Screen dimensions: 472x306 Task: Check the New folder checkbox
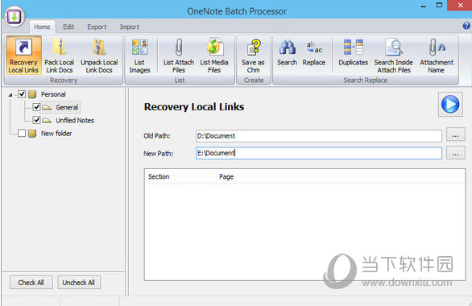(22, 133)
